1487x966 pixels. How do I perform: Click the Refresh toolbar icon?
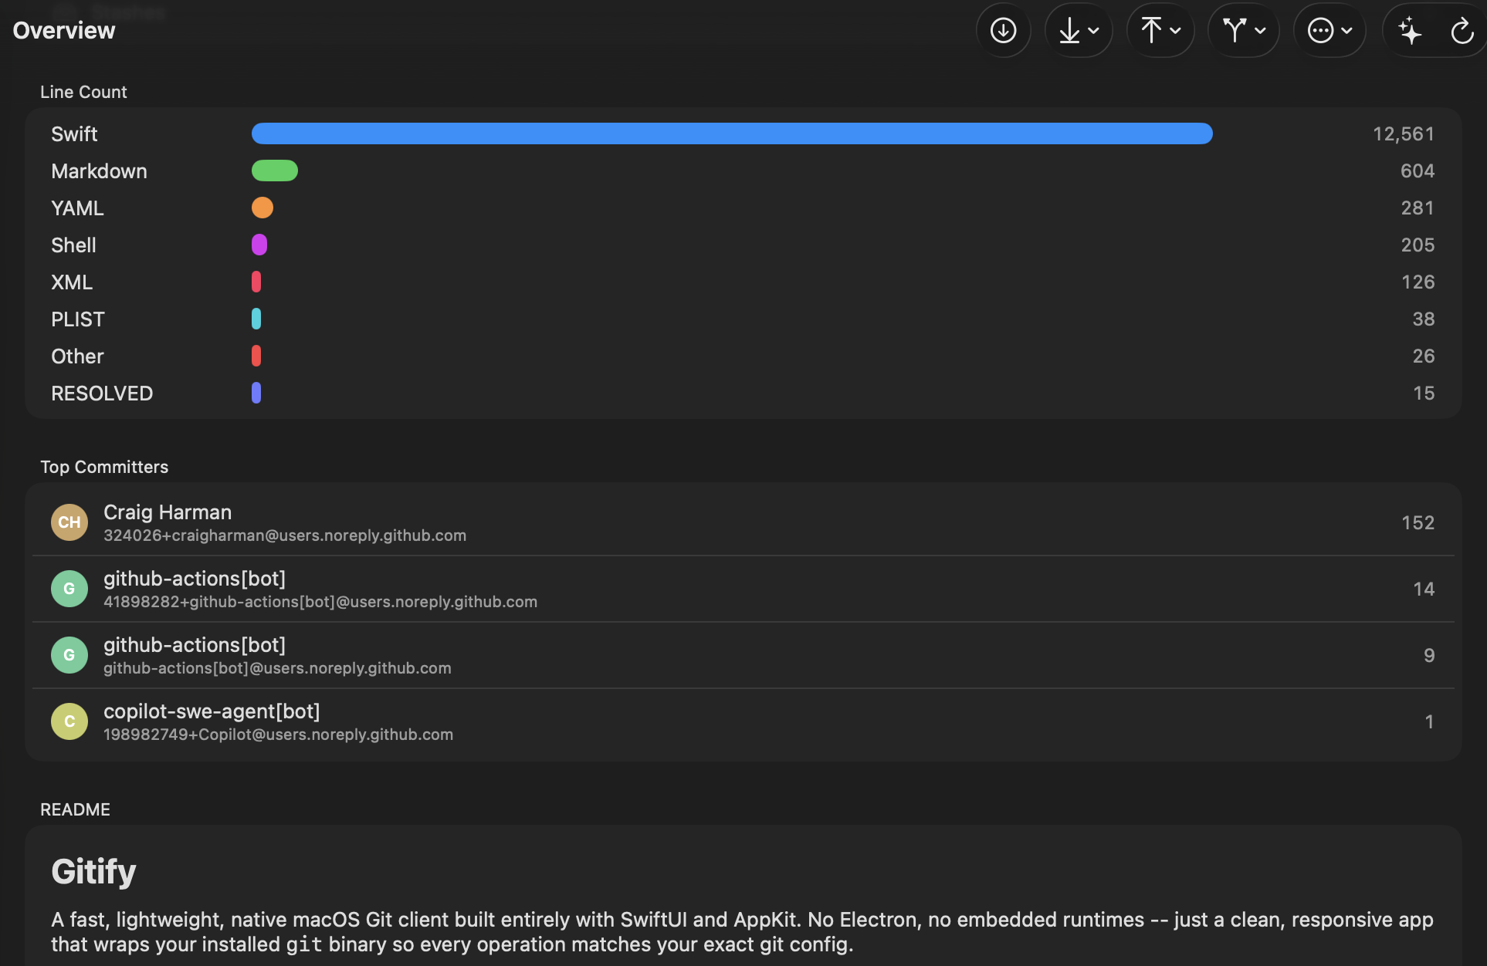(1462, 31)
